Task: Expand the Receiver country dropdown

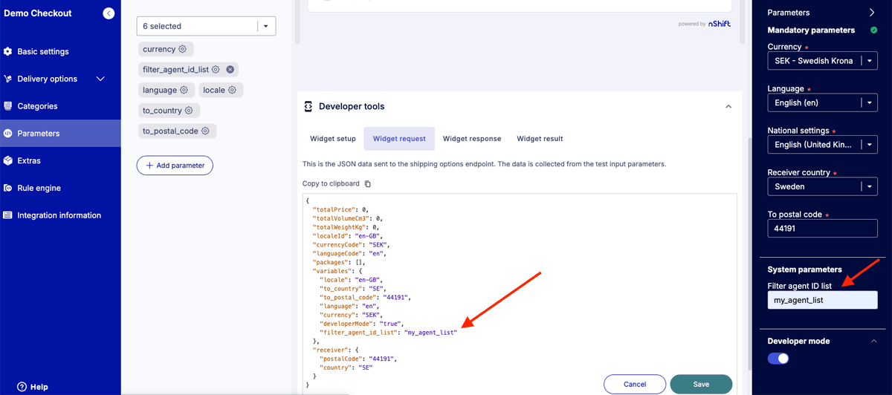Action: point(869,186)
